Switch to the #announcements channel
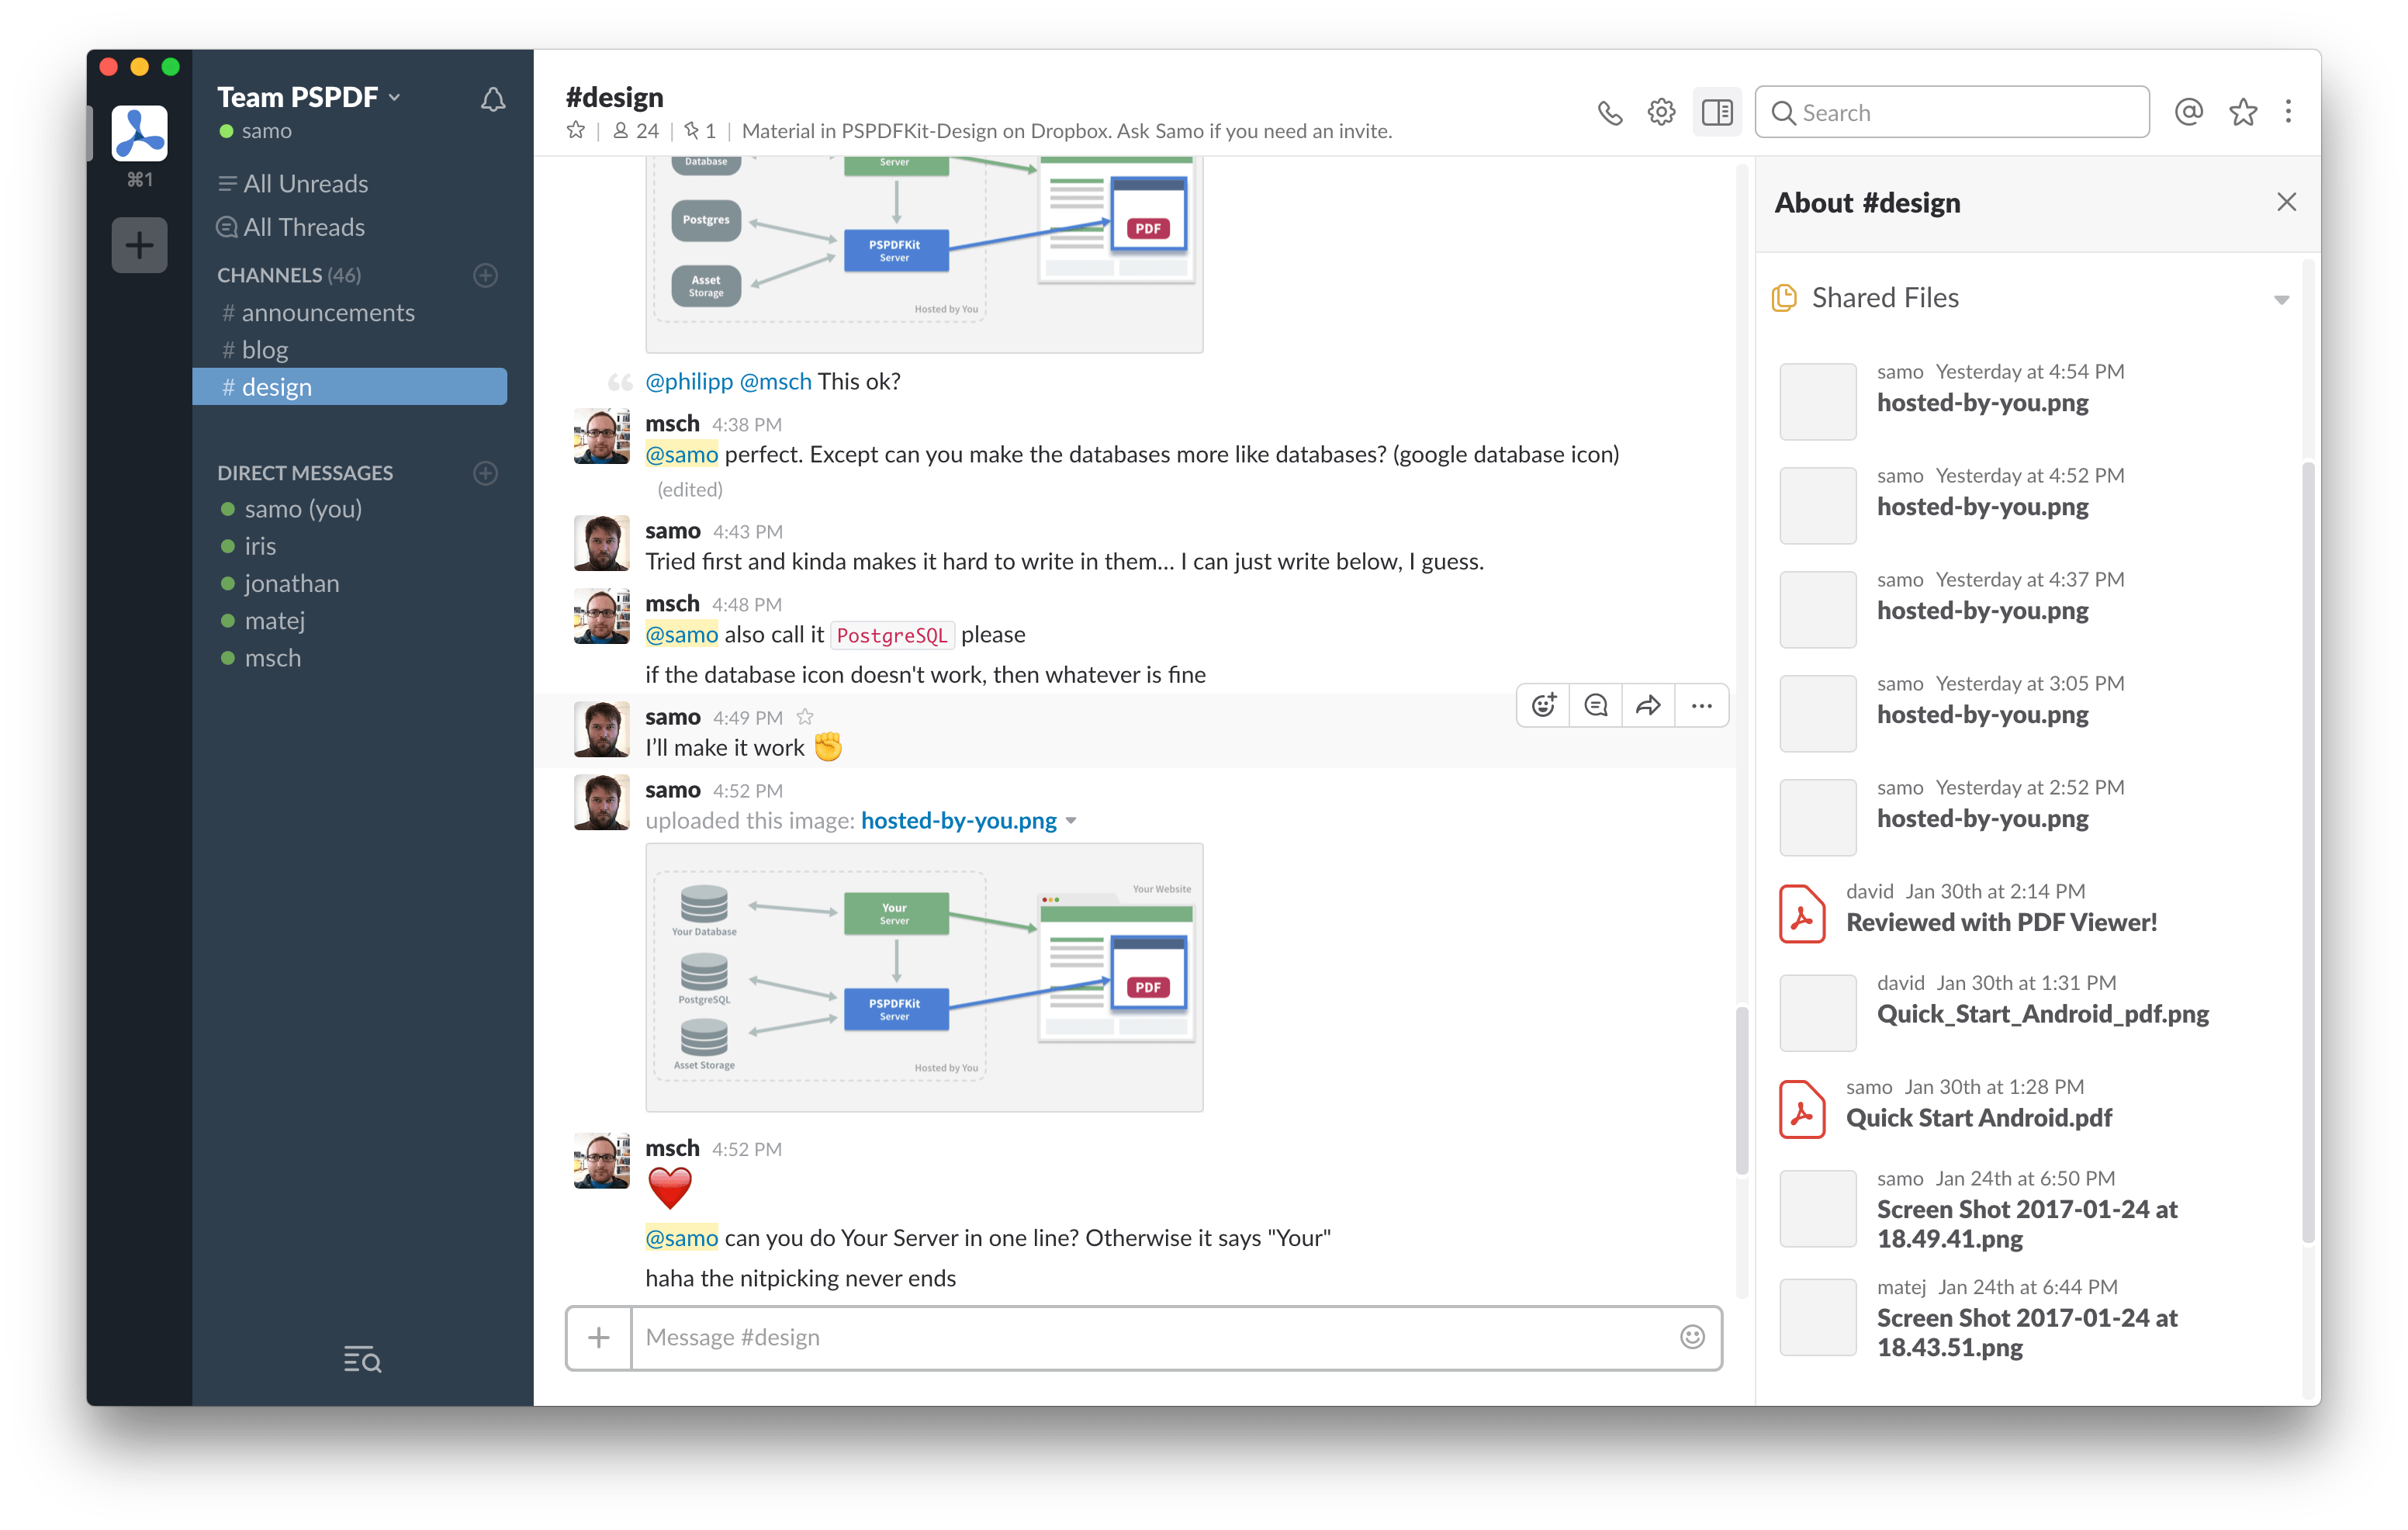This screenshot has width=2408, height=1530. coord(328,312)
